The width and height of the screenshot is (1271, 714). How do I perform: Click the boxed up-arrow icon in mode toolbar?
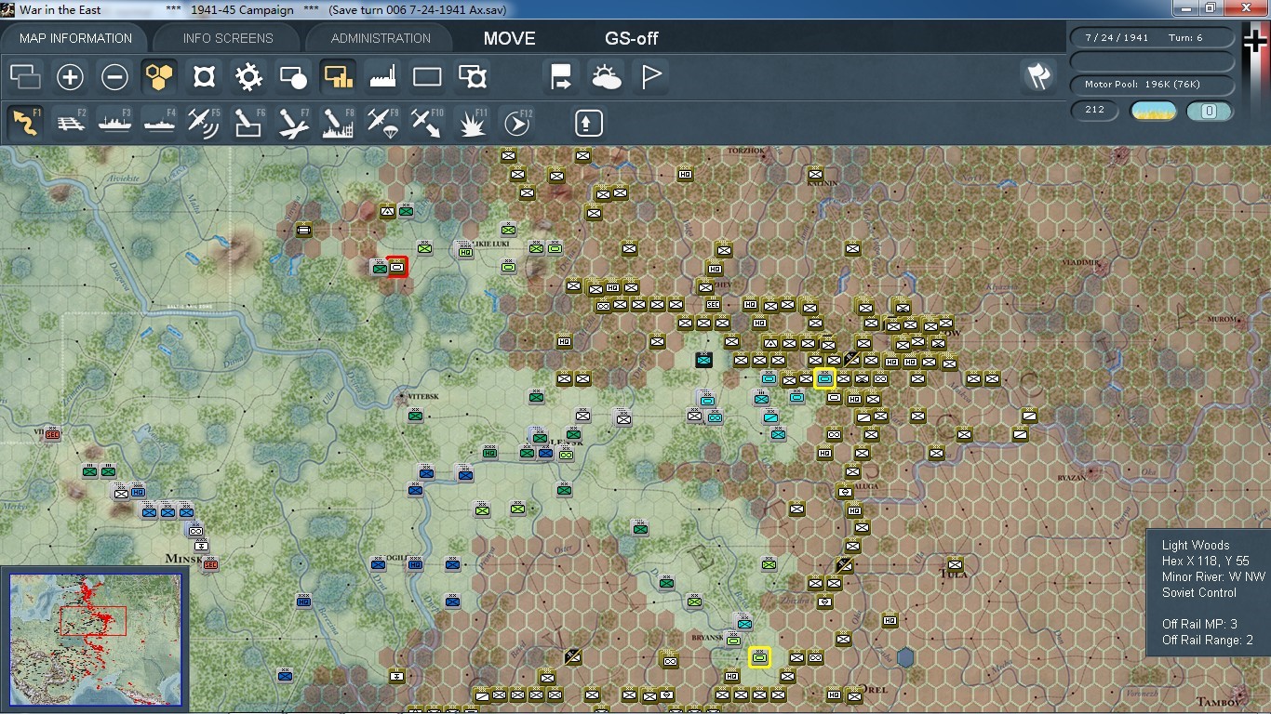(x=589, y=122)
